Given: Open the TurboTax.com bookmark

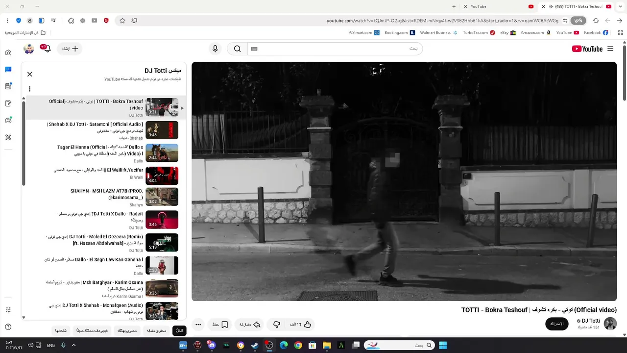Looking at the screenshot, I should coord(479,33).
